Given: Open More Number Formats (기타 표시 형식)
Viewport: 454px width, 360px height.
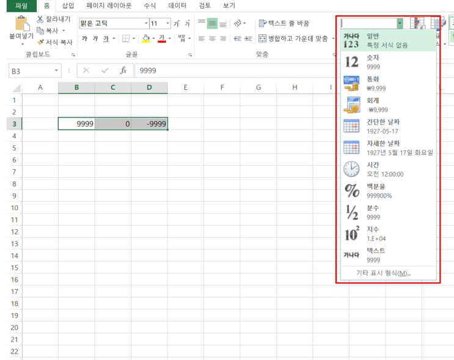Looking at the screenshot, I should [388, 273].
